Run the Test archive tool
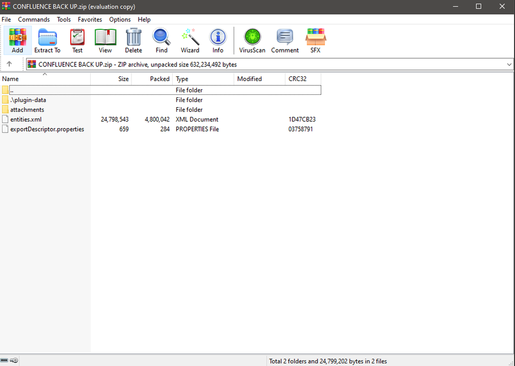515x366 pixels. point(77,40)
